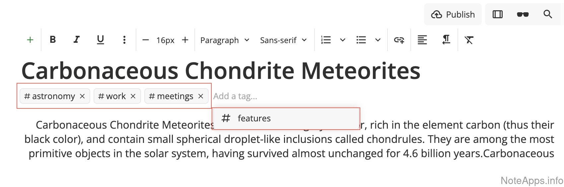This screenshot has height=187, width=564.
Task: Expand the bullet list options arrow
Action: tap(378, 40)
